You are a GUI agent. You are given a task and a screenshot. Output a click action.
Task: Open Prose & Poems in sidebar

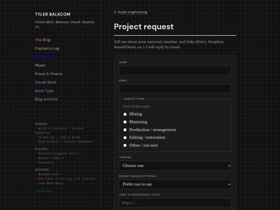49,74
